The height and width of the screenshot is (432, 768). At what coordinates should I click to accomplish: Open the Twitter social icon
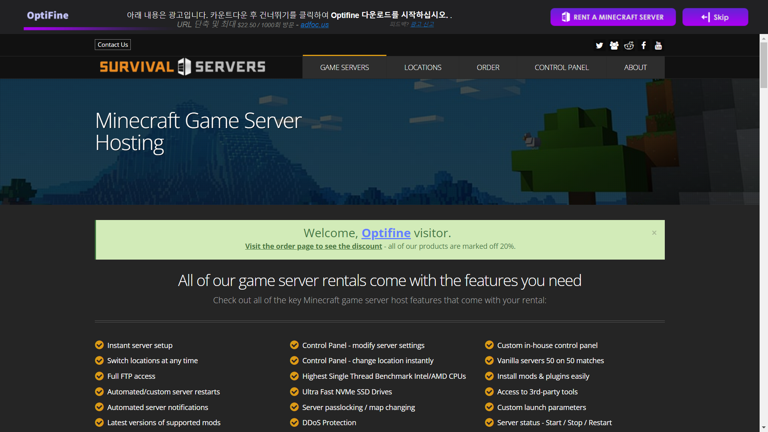click(599, 46)
